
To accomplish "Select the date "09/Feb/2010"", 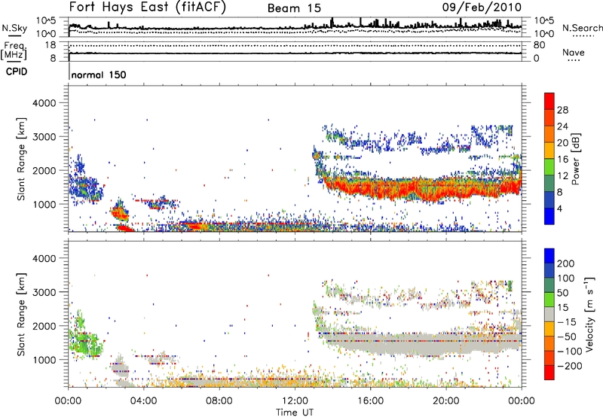I will coord(482,8).
